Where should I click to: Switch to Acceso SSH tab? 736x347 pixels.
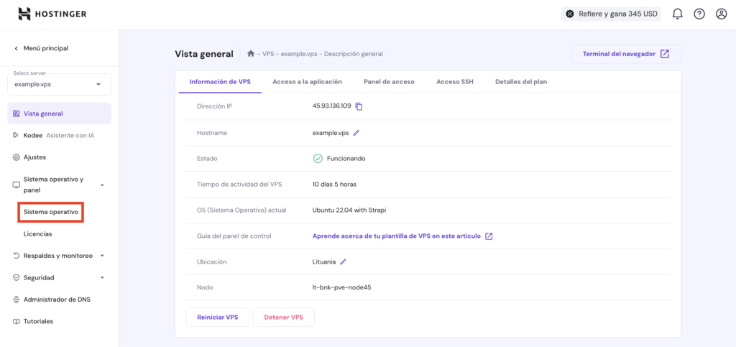(454, 82)
